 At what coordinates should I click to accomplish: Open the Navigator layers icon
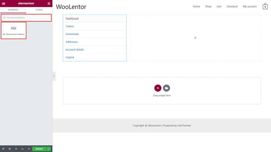(10, 149)
